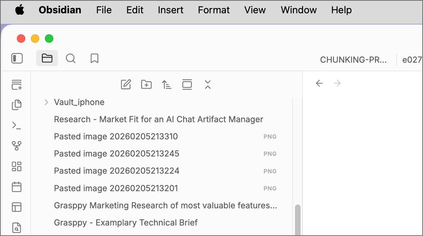Open the bookmarks pane
Image resolution: width=423 pixels, height=236 pixels.
[94, 58]
